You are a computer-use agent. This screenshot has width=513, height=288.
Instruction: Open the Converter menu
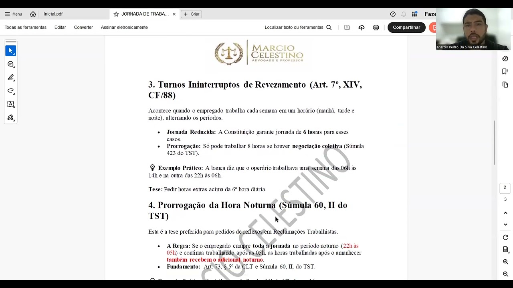click(83, 27)
